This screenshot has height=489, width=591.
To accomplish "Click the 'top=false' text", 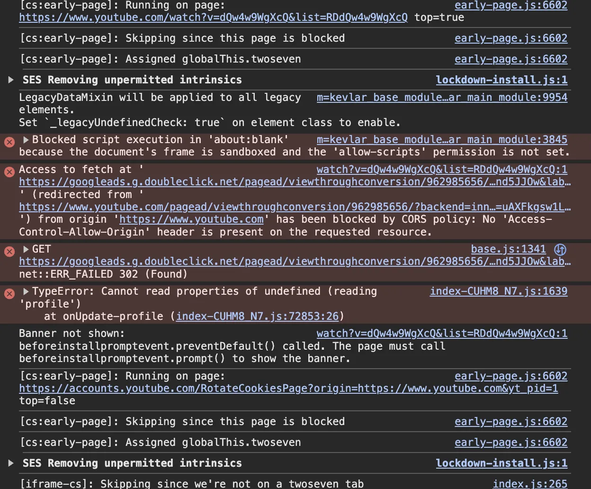I will coord(47,401).
